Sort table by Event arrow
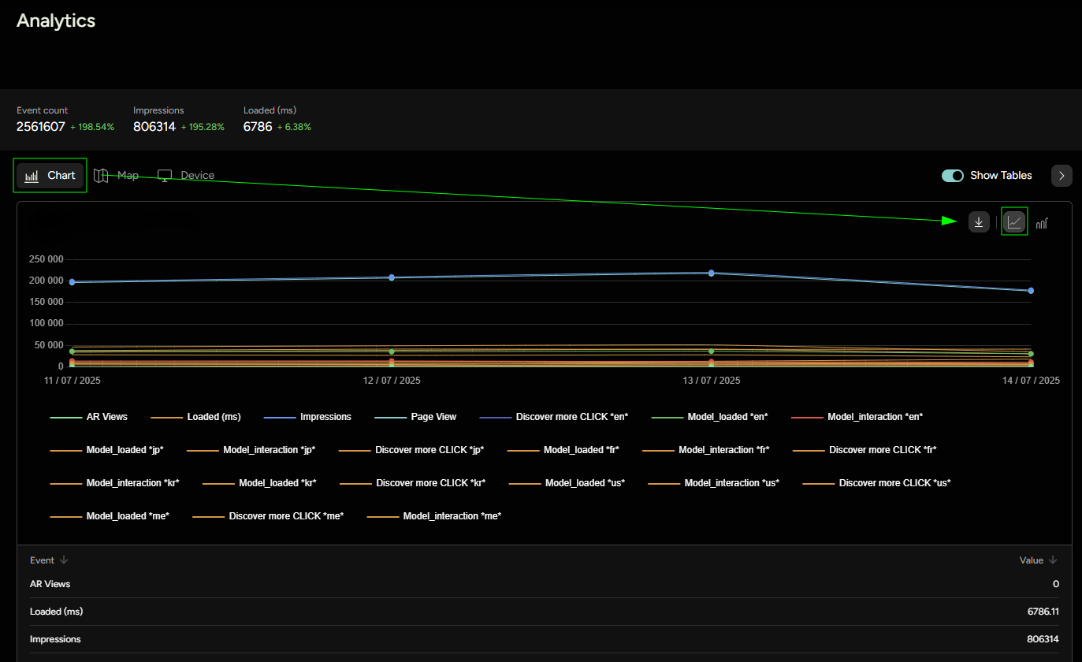Image resolution: width=1082 pixels, height=662 pixels. tap(64, 560)
